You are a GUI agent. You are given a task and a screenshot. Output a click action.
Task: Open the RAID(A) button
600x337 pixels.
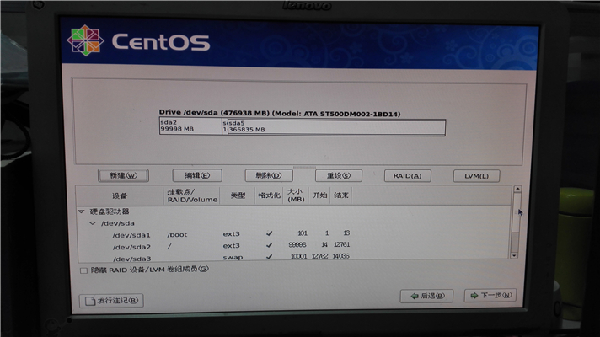coord(408,176)
